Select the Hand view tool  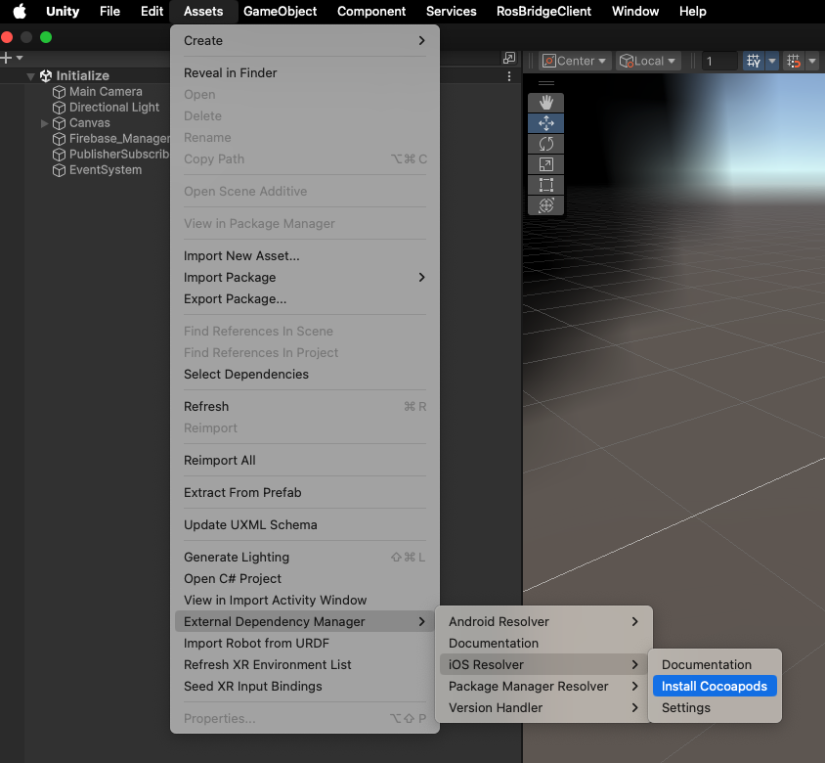tap(546, 103)
